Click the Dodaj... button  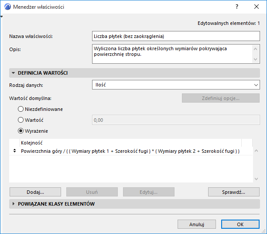[x=35, y=192]
